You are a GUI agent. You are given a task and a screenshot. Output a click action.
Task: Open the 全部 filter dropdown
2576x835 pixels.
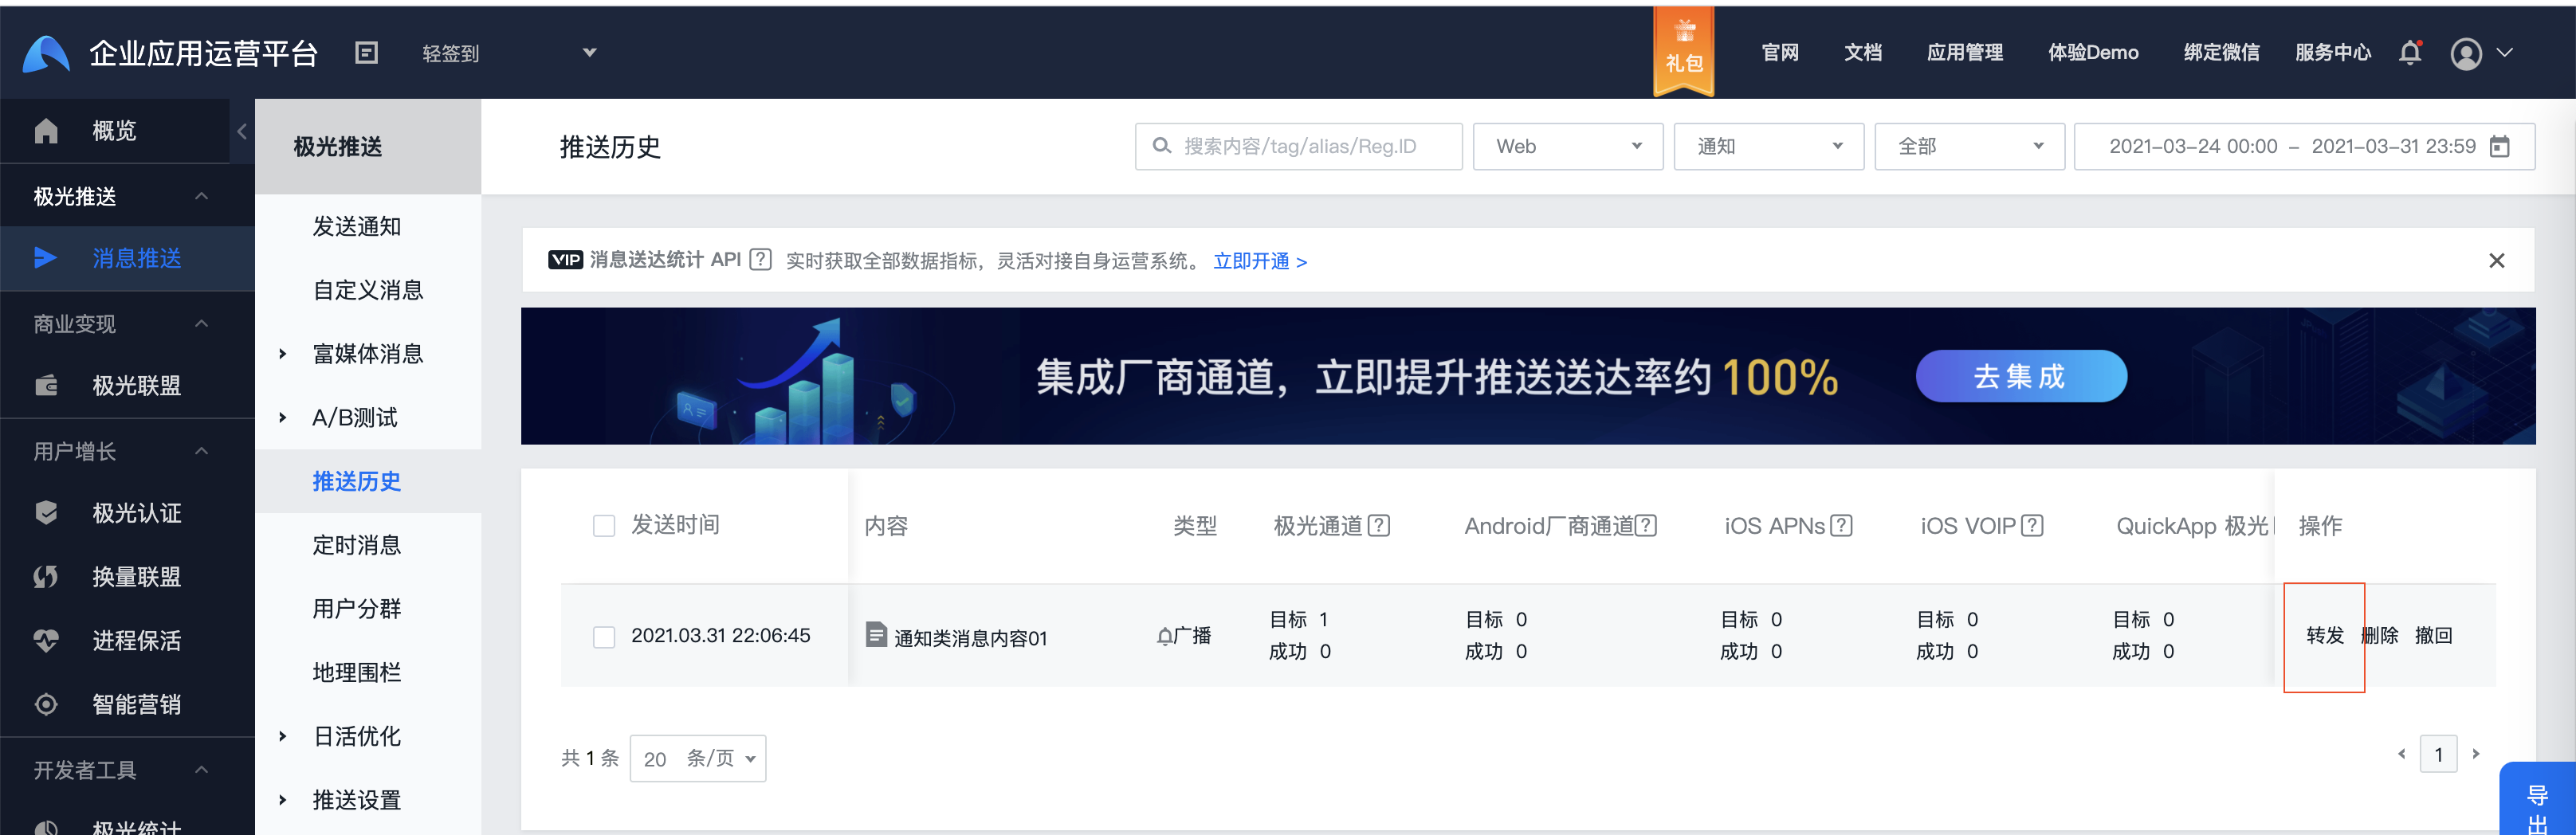tap(1969, 147)
